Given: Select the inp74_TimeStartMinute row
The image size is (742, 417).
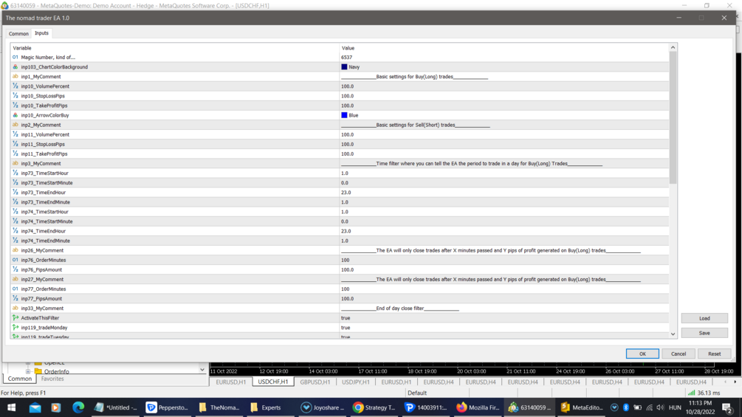Looking at the screenshot, I should click(340, 221).
